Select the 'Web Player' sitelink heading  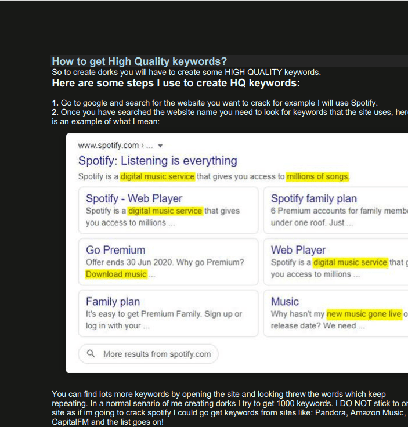tap(298, 250)
